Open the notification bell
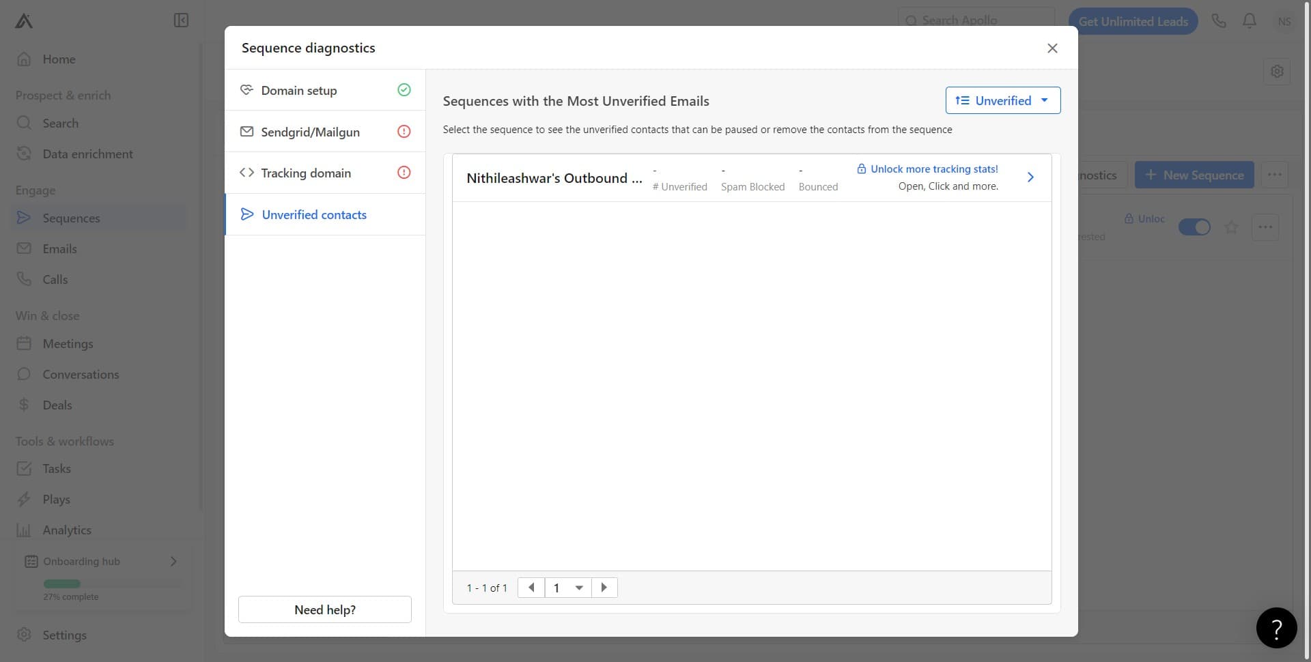 1249,20
